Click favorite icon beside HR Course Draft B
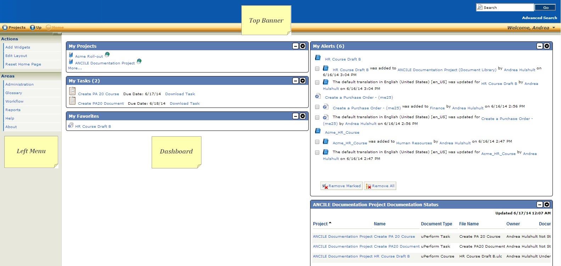This screenshot has height=266, width=561. coord(71,125)
